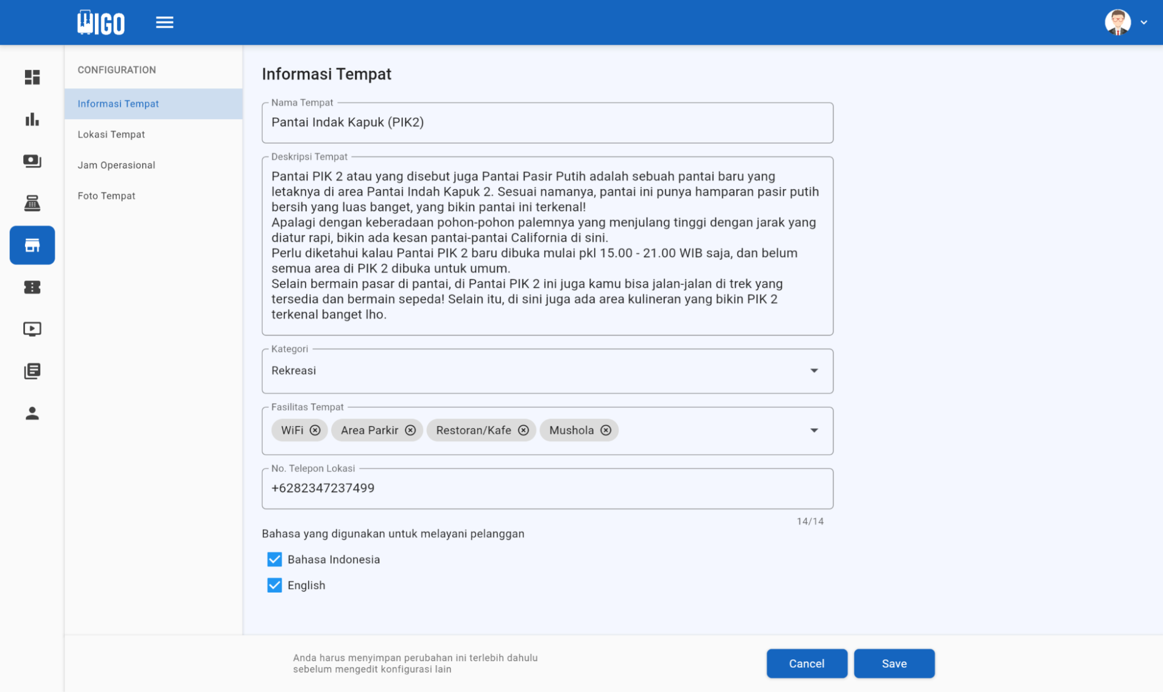Expand the Fasilitas Tempat dropdown arrow

click(814, 430)
